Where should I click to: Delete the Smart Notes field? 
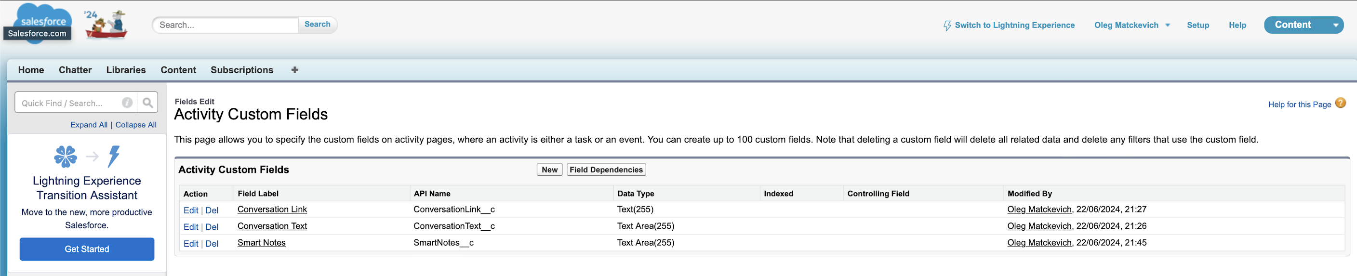point(212,243)
